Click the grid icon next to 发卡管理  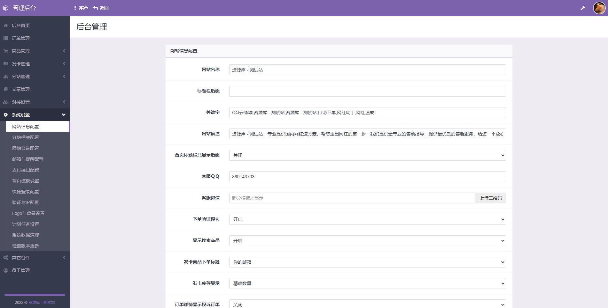point(6,64)
